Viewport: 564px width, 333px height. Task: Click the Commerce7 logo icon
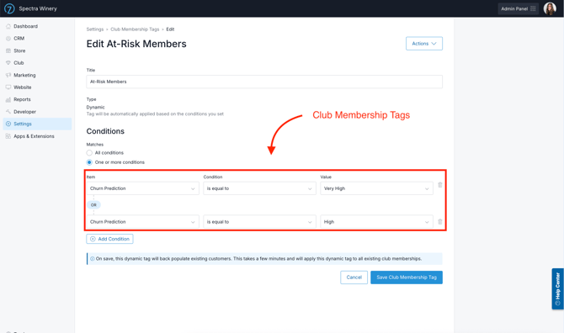coord(9,8)
